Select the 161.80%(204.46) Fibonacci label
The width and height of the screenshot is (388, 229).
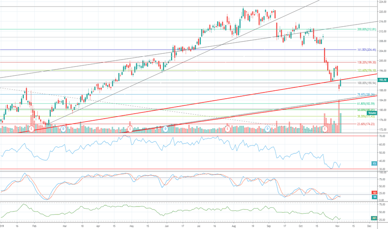(x=366, y=50)
